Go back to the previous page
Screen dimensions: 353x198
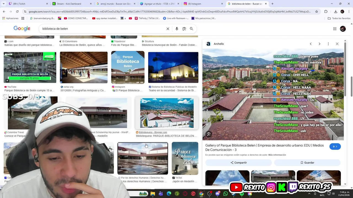pyautogui.click(x=4, y=12)
